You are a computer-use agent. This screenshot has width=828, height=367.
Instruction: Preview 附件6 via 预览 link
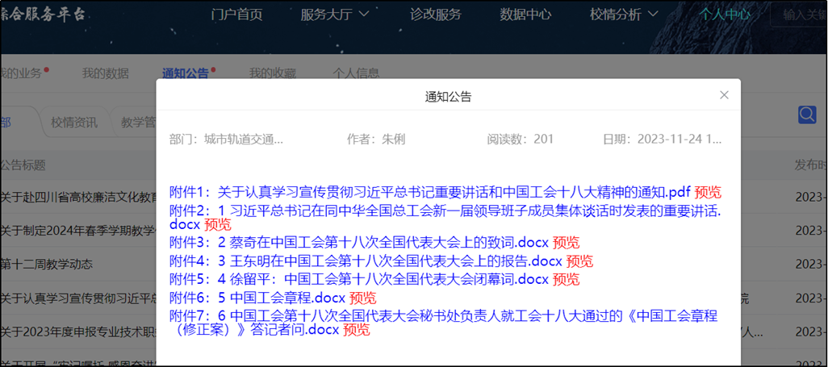click(363, 297)
